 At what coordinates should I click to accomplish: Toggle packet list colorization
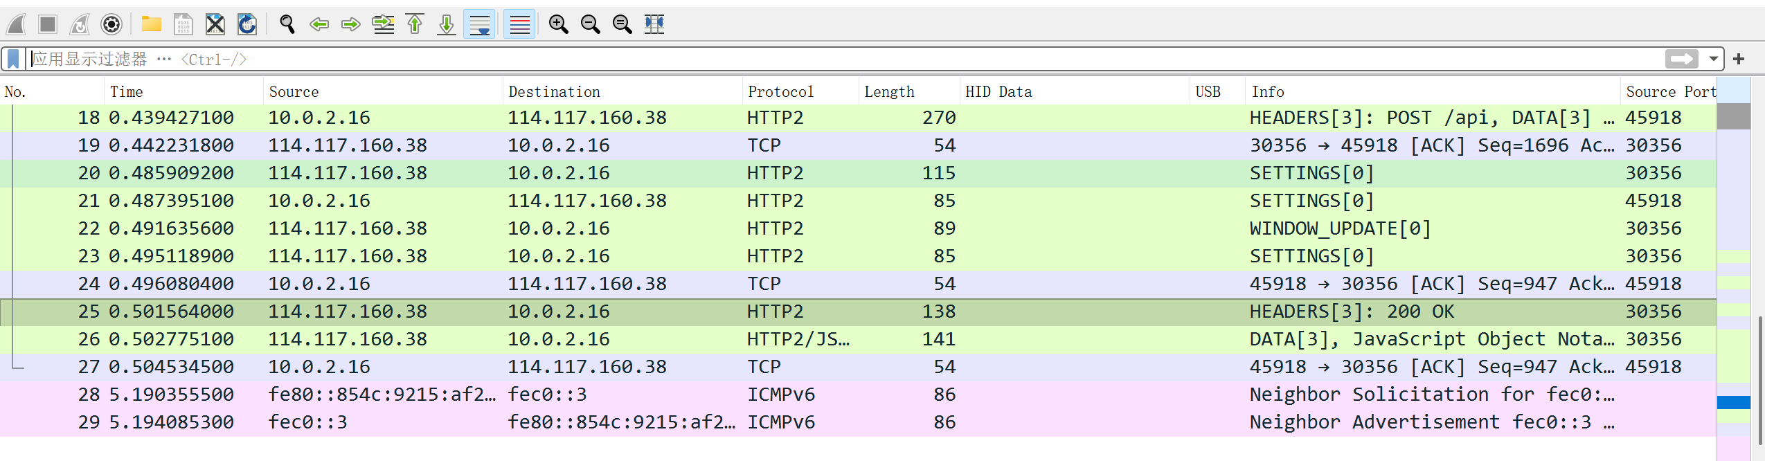519,25
